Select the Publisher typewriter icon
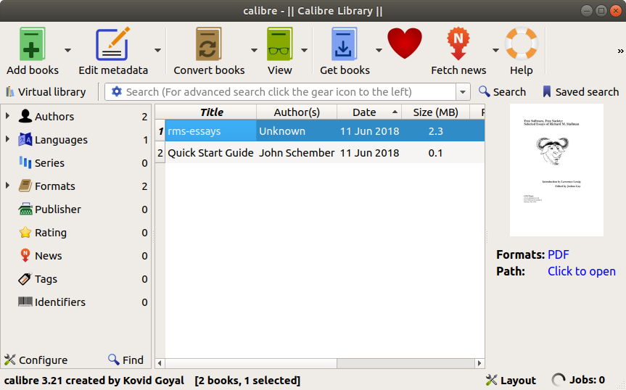Screen dimensions: 626x390 coord(25,209)
